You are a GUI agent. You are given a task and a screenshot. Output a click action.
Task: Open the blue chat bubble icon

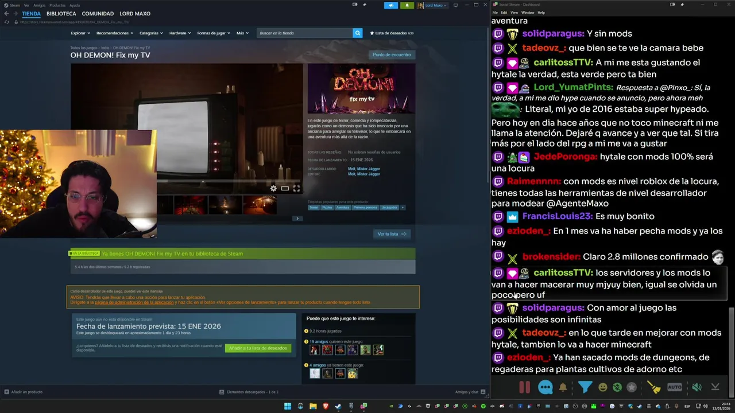545,387
